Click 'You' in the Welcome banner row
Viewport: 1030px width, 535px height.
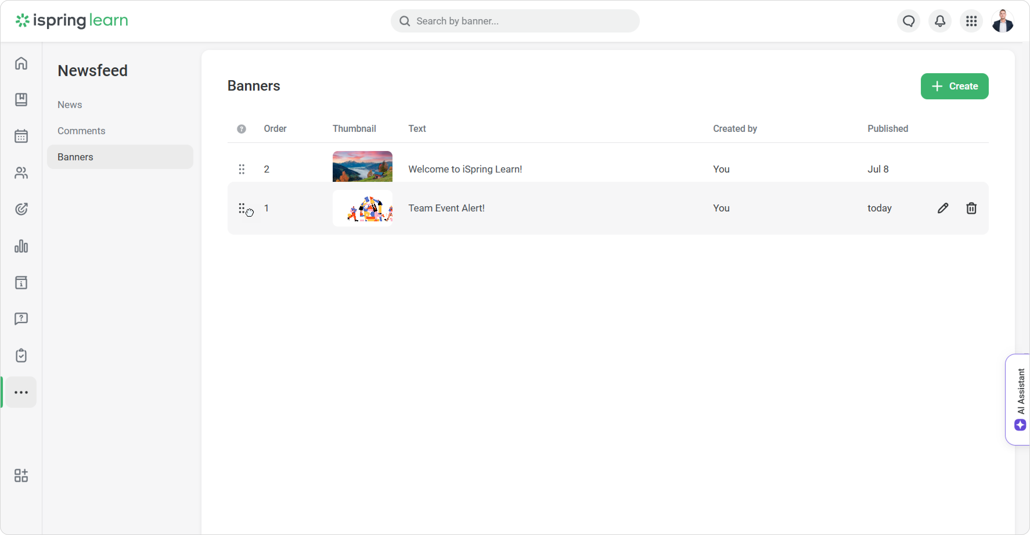(x=721, y=169)
